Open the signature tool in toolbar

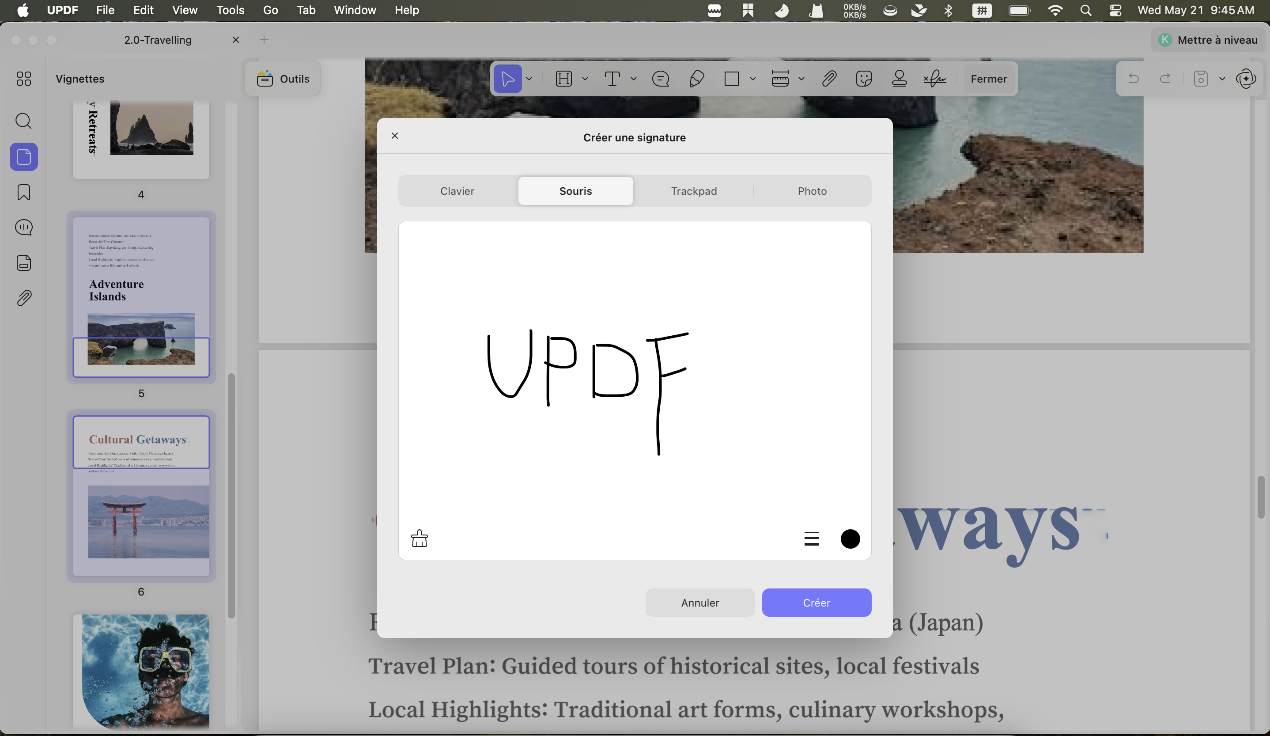click(x=935, y=79)
